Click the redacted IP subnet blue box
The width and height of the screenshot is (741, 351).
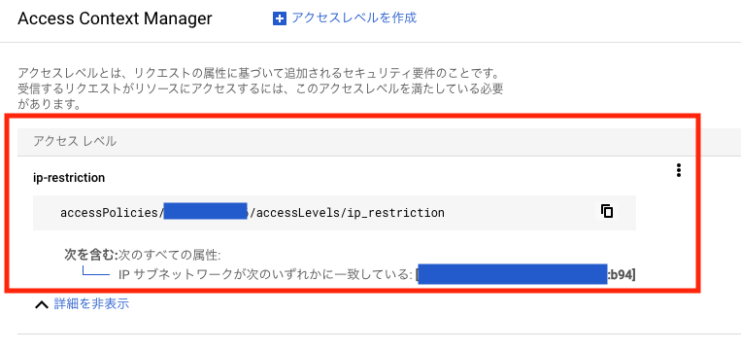click(x=512, y=274)
